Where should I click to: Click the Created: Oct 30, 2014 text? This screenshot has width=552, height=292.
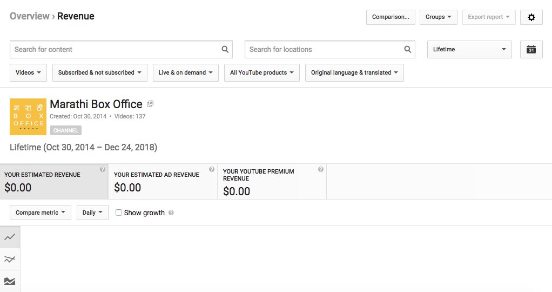78,116
